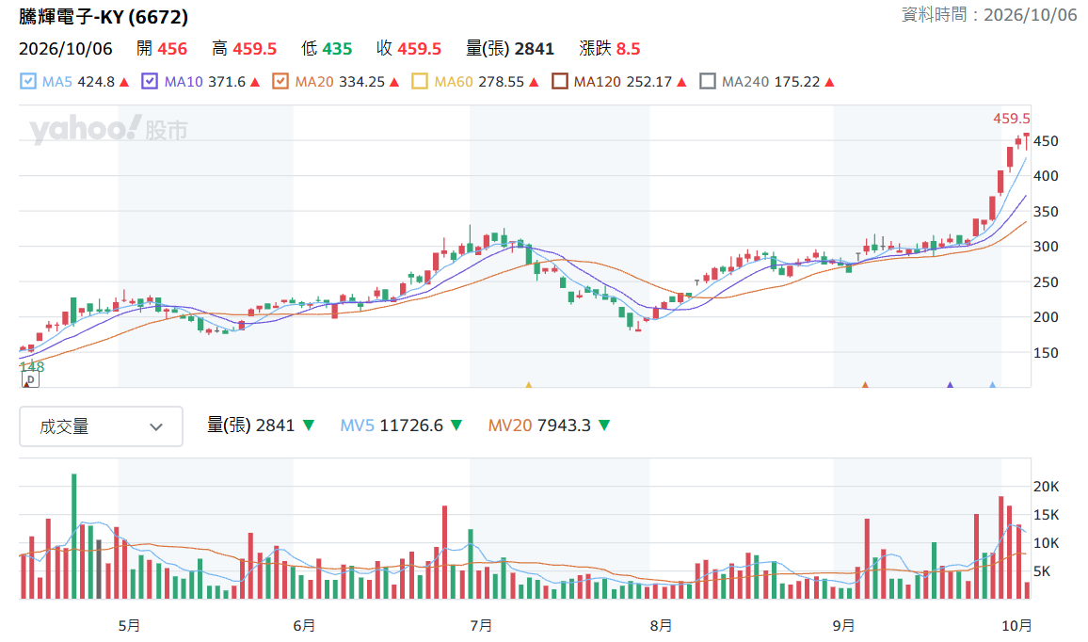1088x642 pixels.
Task: Click the green down arrow next to MV5 11726.6
Action: point(456,425)
